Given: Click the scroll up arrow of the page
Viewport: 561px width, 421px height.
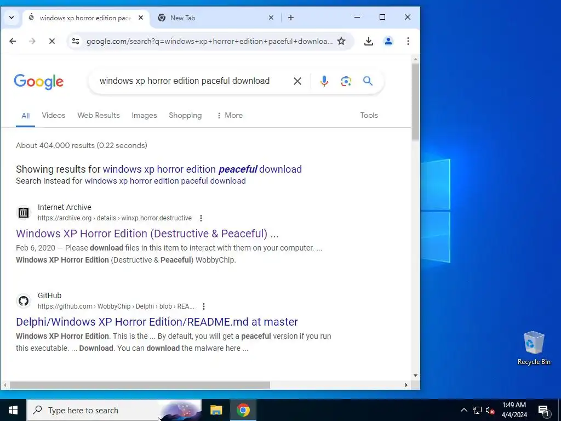Looking at the screenshot, I should (415, 59).
